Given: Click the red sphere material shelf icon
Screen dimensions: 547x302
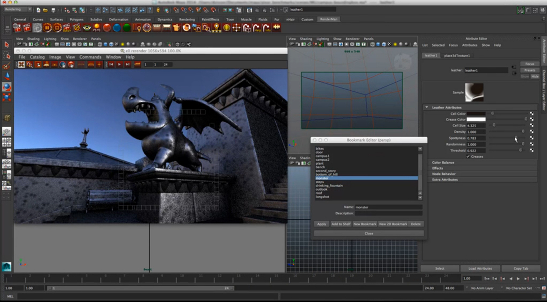Looking at the screenshot, I should click(107, 28).
